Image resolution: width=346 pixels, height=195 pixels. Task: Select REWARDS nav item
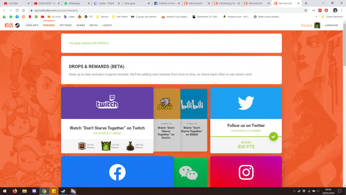[49, 25]
